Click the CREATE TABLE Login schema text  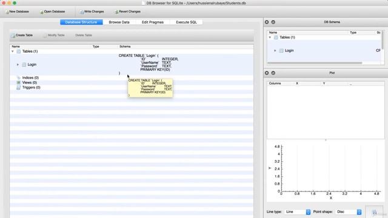pyautogui.click(x=149, y=64)
